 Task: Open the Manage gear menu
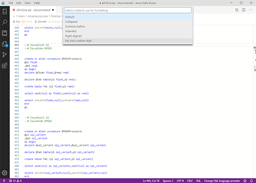tap(5, 173)
